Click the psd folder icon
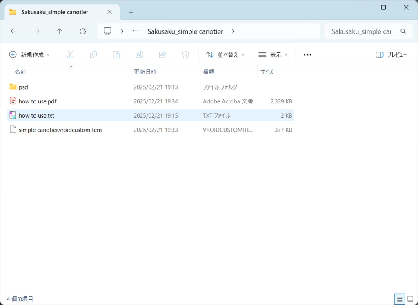This screenshot has width=418, height=305. (13, 87)
